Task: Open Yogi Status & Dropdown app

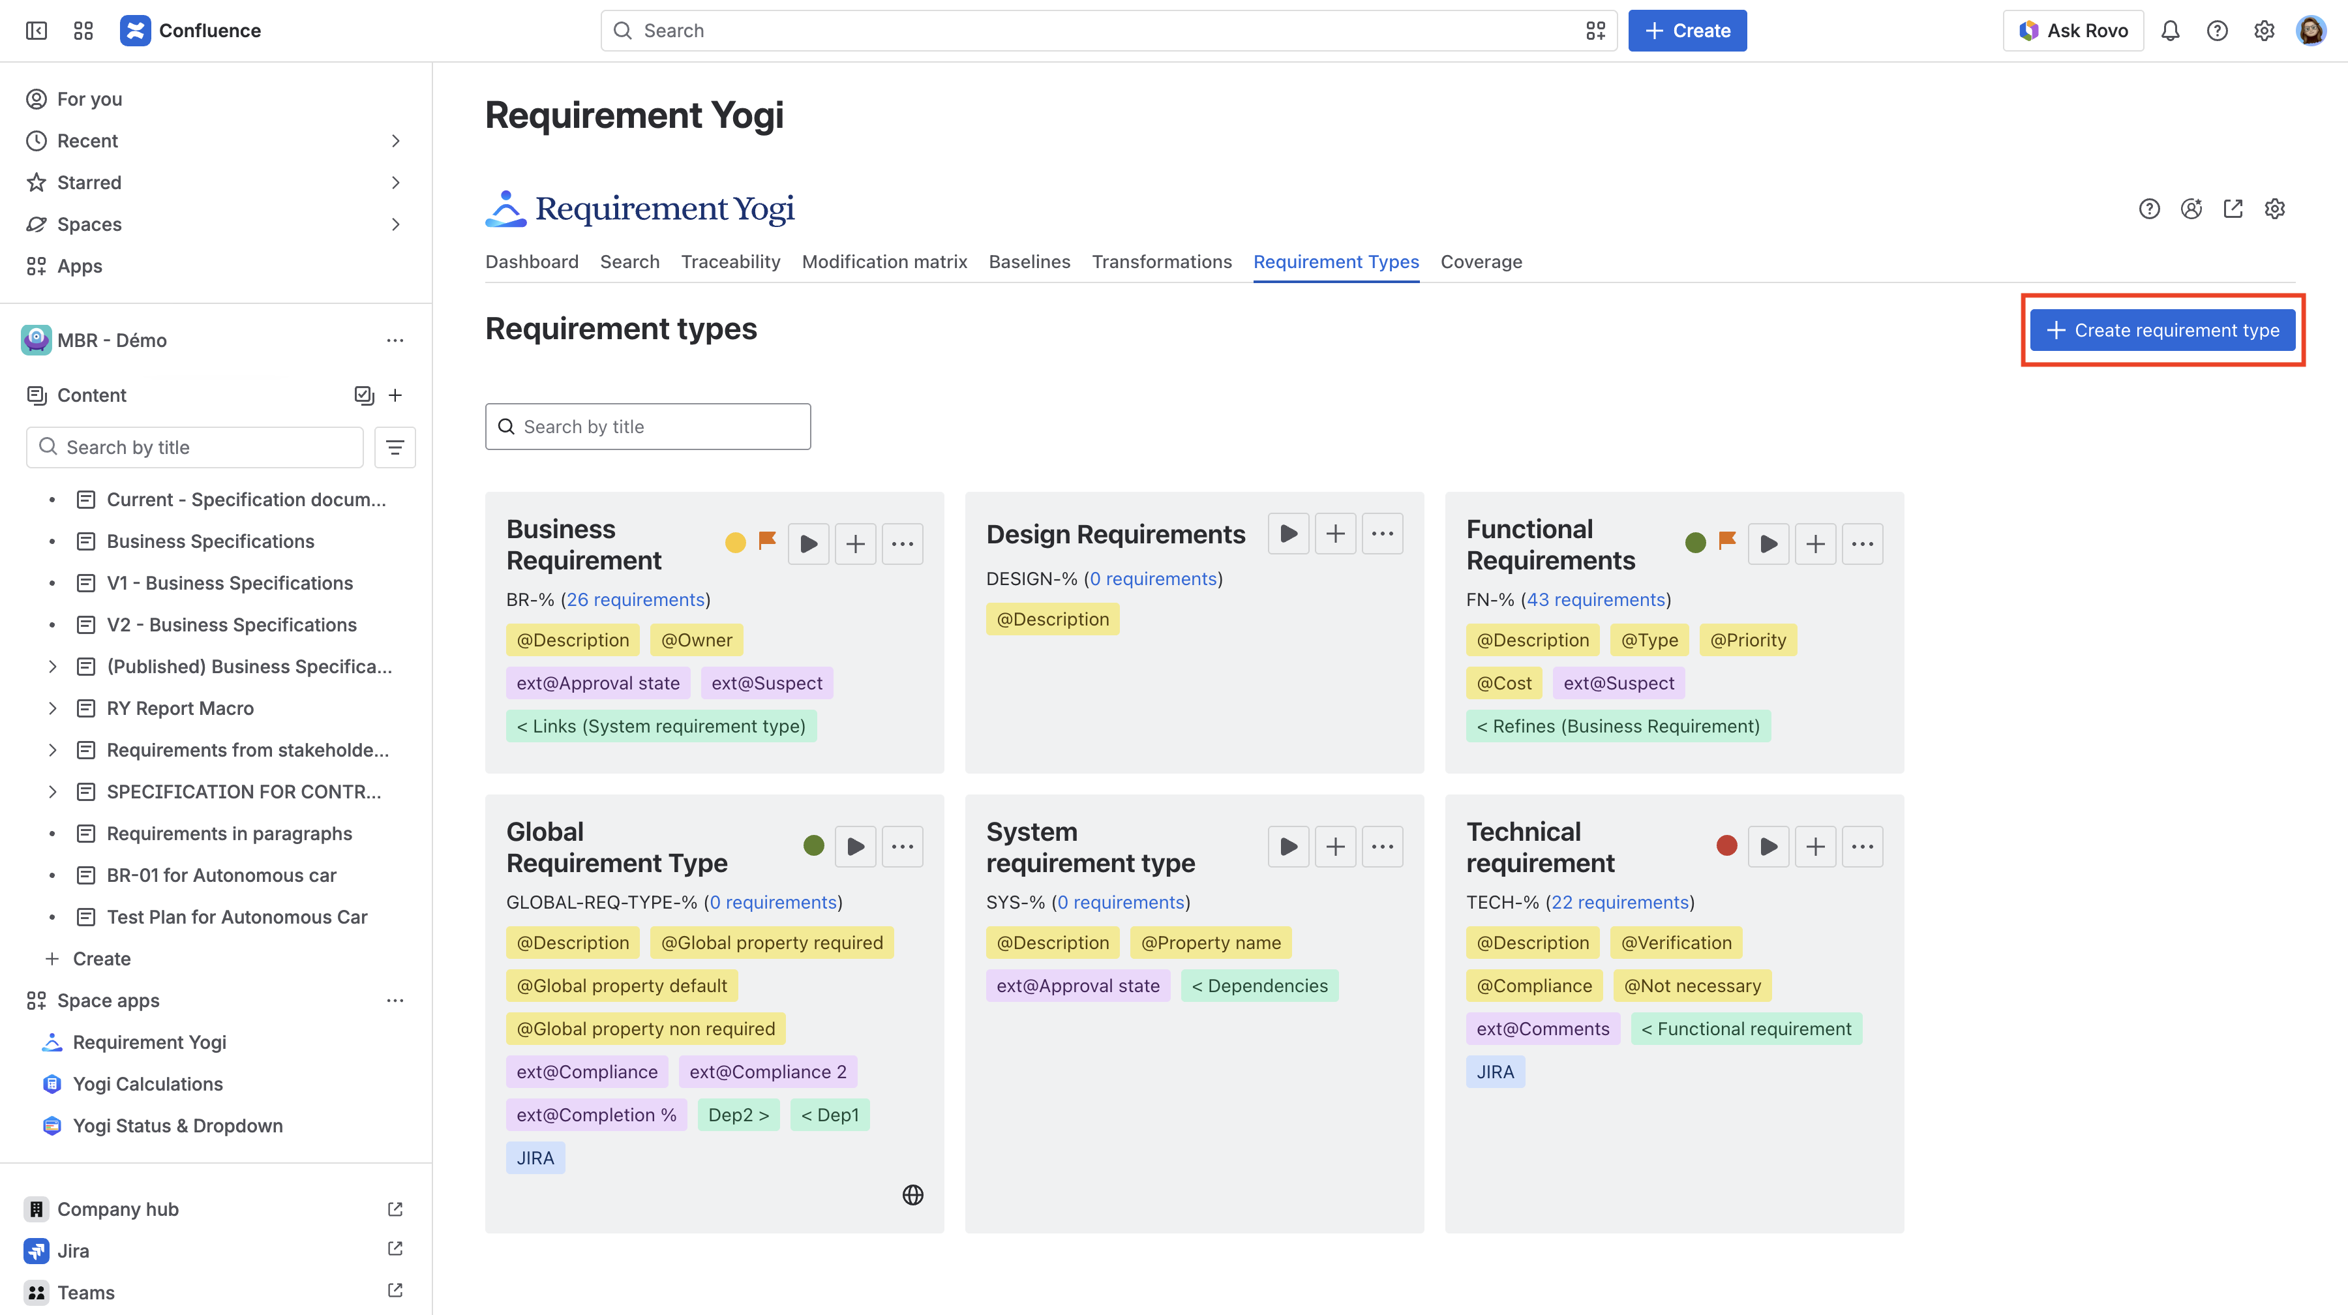Action: coord(178,1125)
